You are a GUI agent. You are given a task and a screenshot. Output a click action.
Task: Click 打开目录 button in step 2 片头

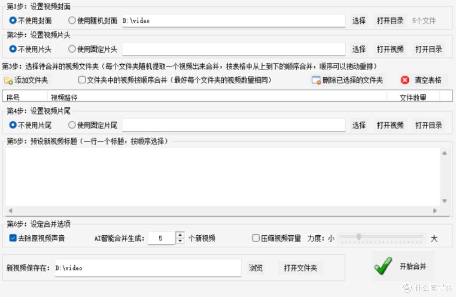click(429, 49)
